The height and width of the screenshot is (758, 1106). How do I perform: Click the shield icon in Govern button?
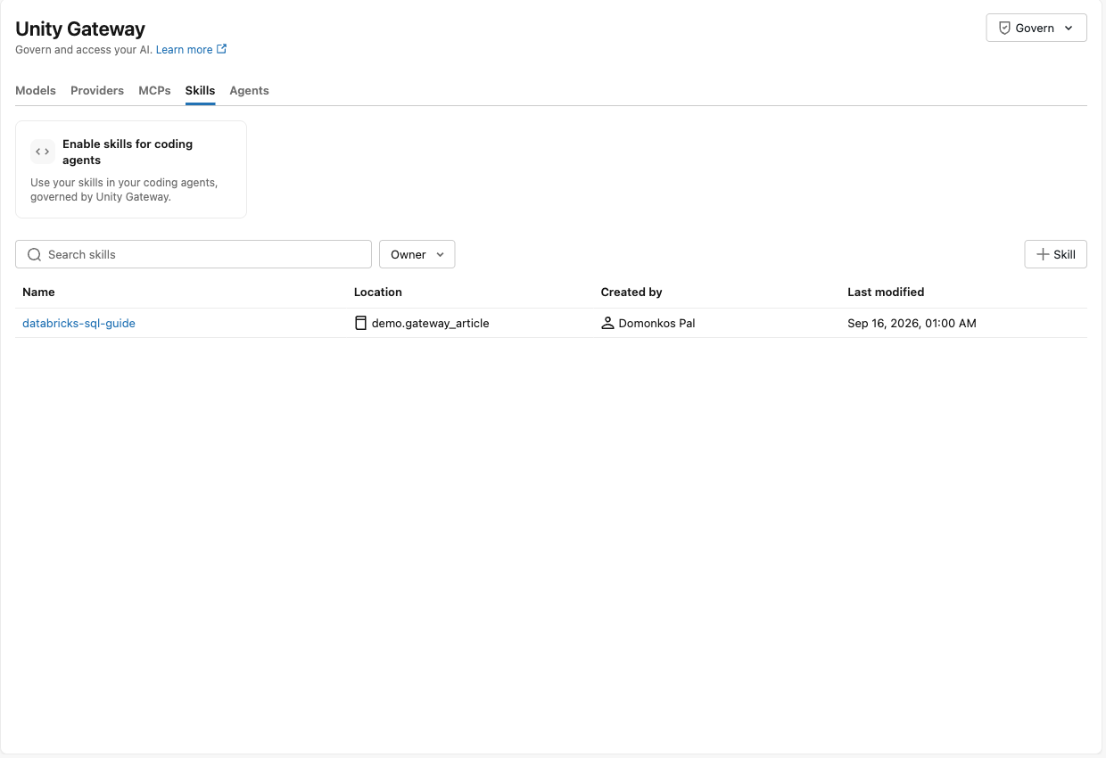coord(1004,28)
